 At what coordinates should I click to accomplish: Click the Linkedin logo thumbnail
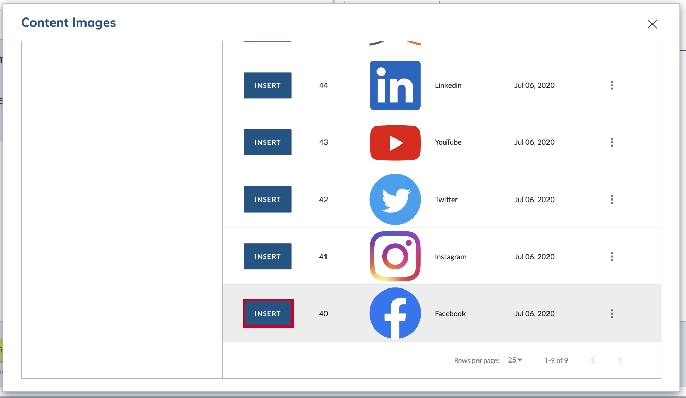(x=395, y=85)
